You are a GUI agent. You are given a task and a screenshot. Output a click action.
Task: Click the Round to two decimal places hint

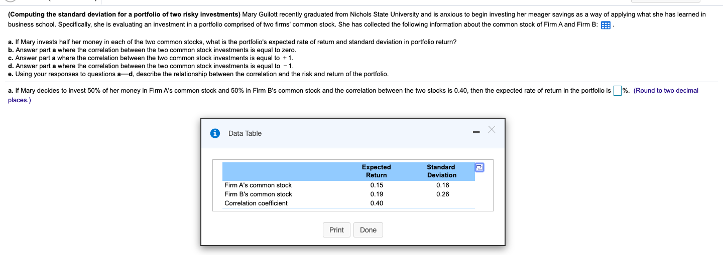353,95
